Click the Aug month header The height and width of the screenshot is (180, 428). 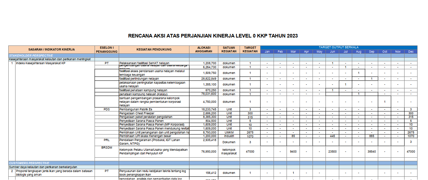pyautogui.click(x=359, y=52)
